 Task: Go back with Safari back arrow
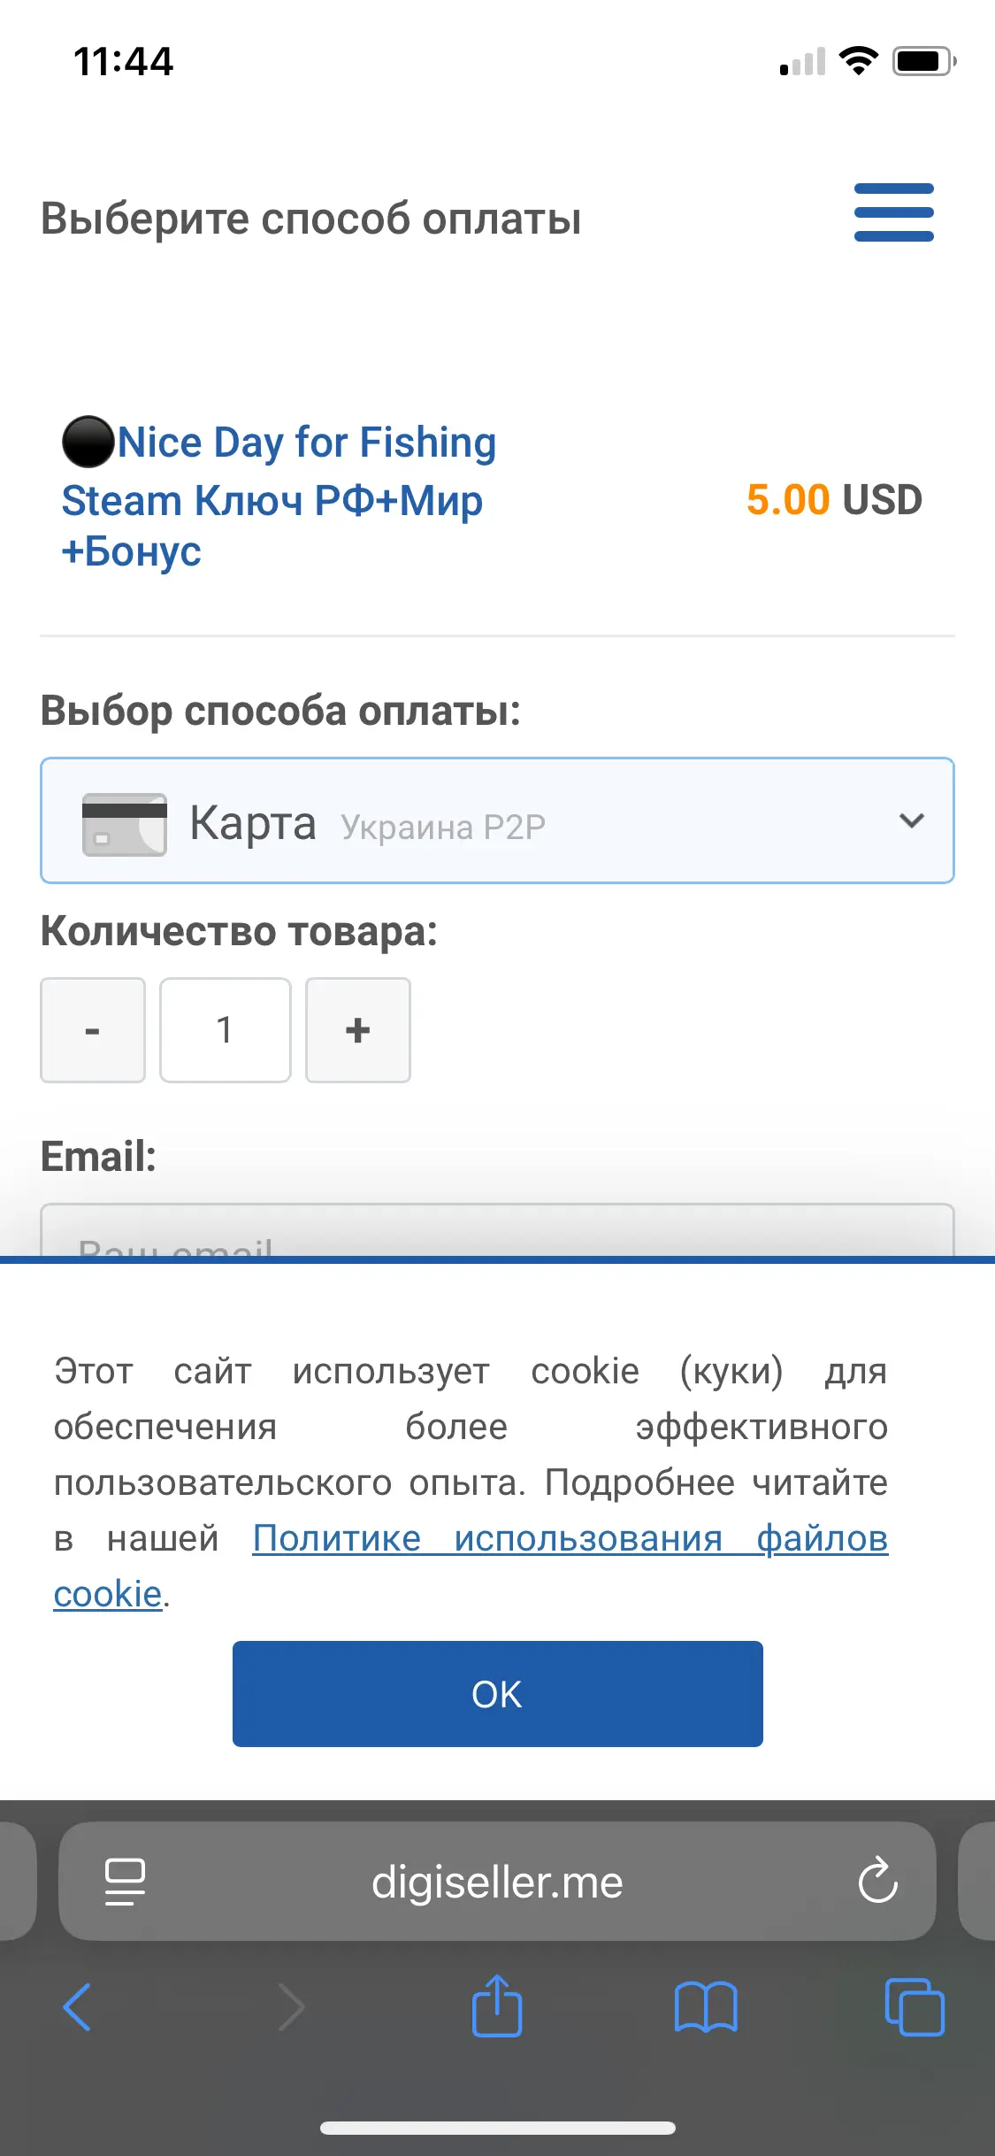coord(78,2006)
